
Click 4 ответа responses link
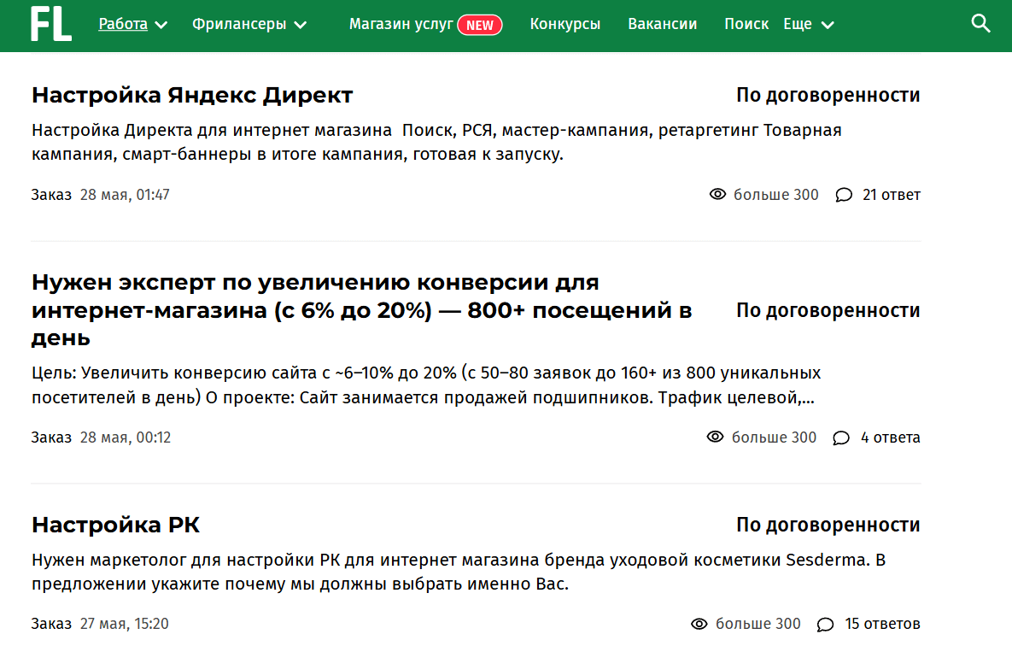click(891, 438)
